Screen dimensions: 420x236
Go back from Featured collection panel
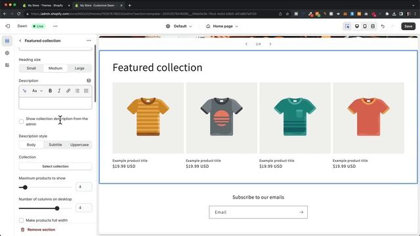[x=20, y=41]
